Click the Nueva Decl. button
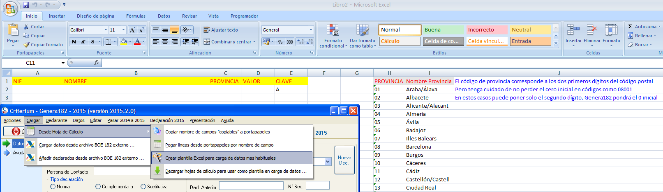 (x=344, y=160)
